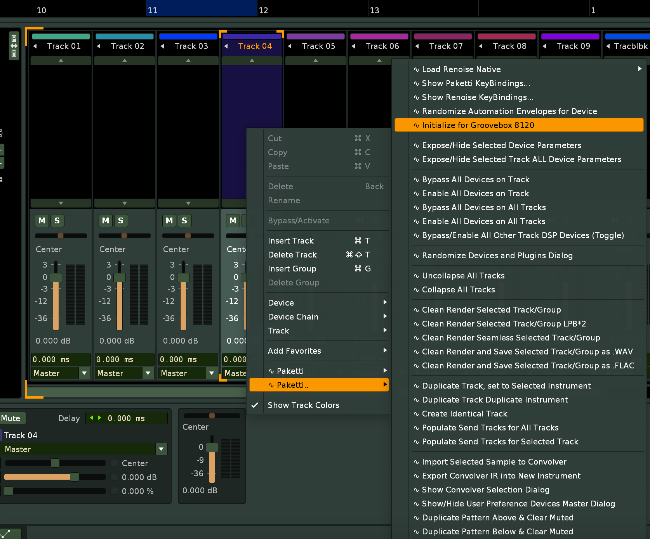
Task: Click the green delay decrement arrow
Action: click(x=92, y=418)
